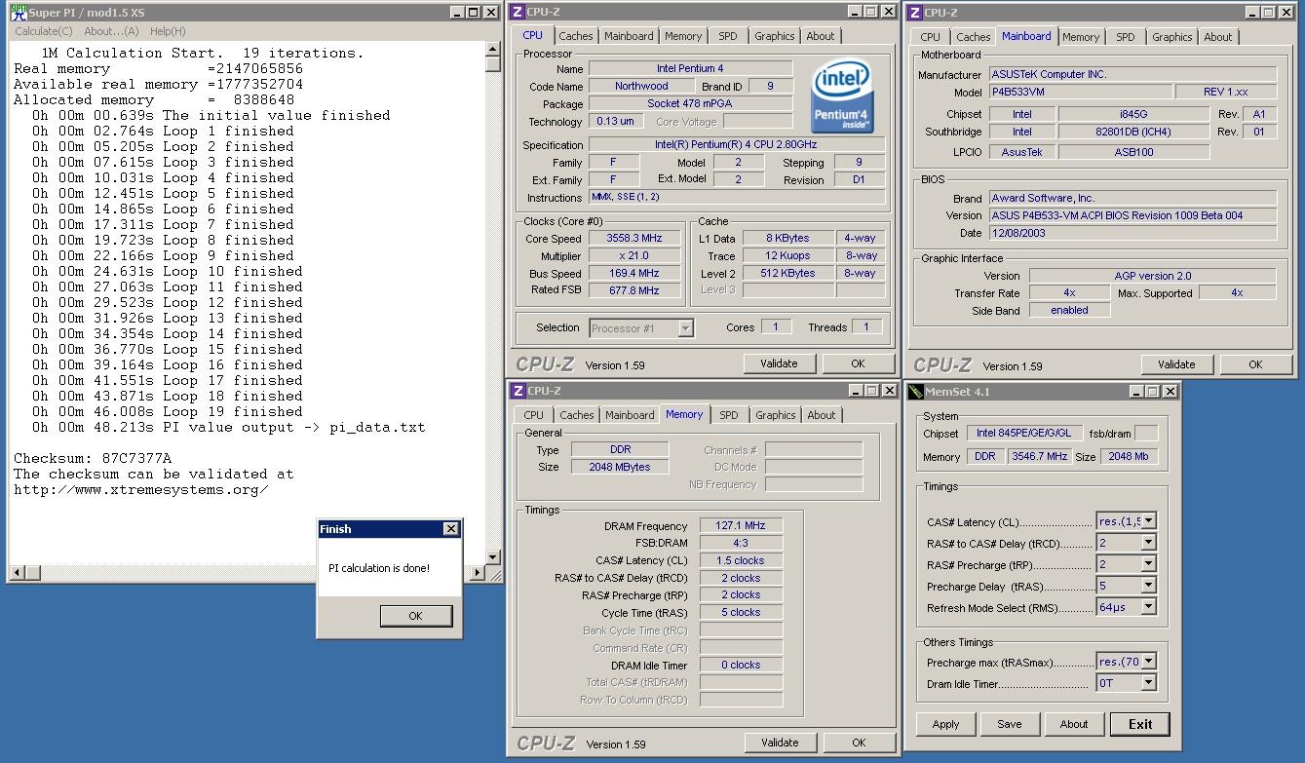Click Validate in CPU-Z CPU window
The height and width of the screenshot is (763, 1305).
(779, 363)
